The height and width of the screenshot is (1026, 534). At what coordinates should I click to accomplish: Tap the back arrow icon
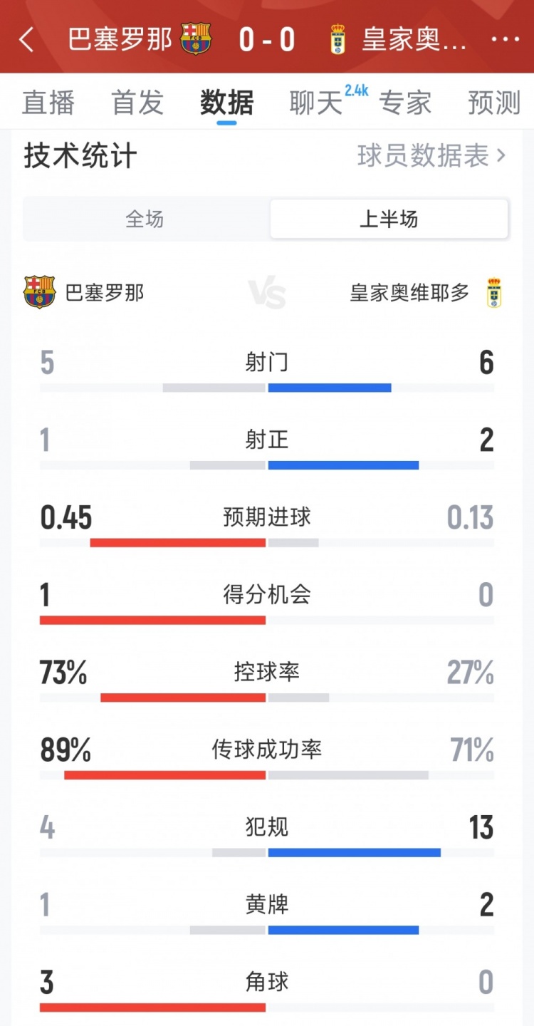coord(26,40)
